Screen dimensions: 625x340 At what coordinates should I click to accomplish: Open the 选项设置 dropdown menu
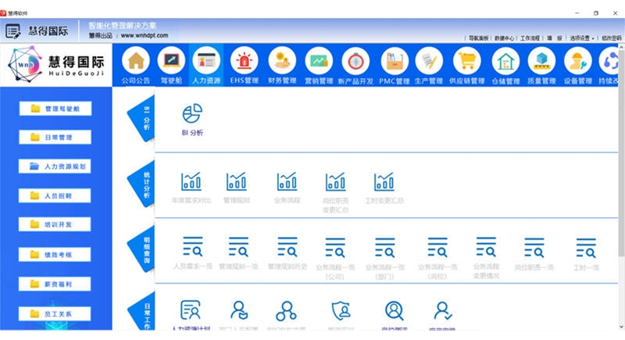pyautogui.click(x=581, y=38)
